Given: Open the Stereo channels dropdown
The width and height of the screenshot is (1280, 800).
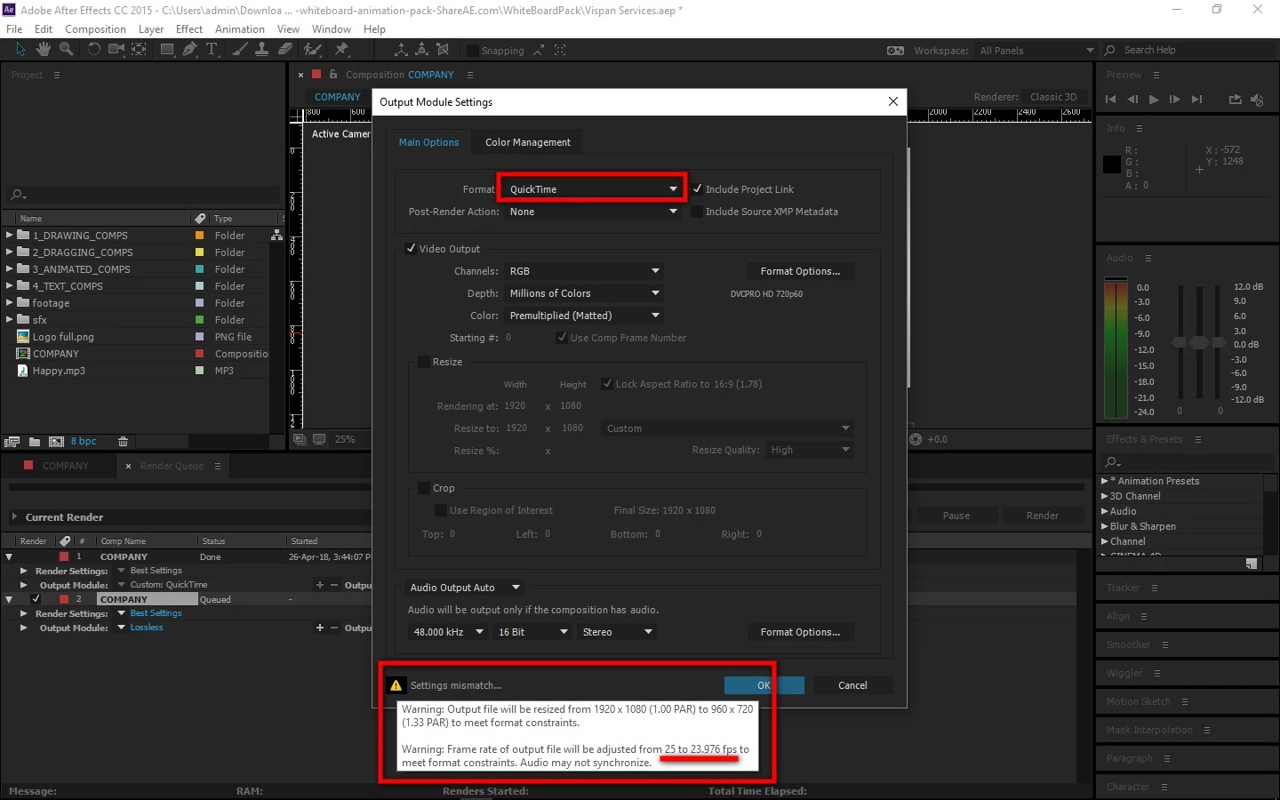Looking at the screenshot, I should pos(618,632).
